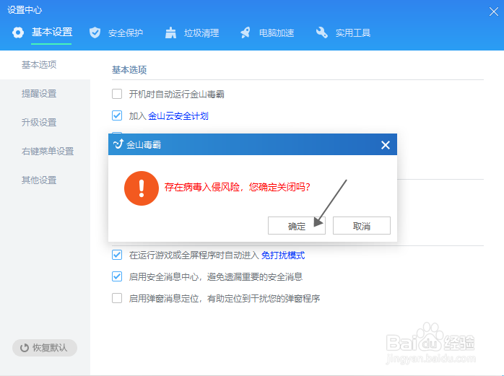This screenshot has height=376, width=504.
Task: Click the 垃圾清理 broom icon
Action: click(x=170, y=32)
